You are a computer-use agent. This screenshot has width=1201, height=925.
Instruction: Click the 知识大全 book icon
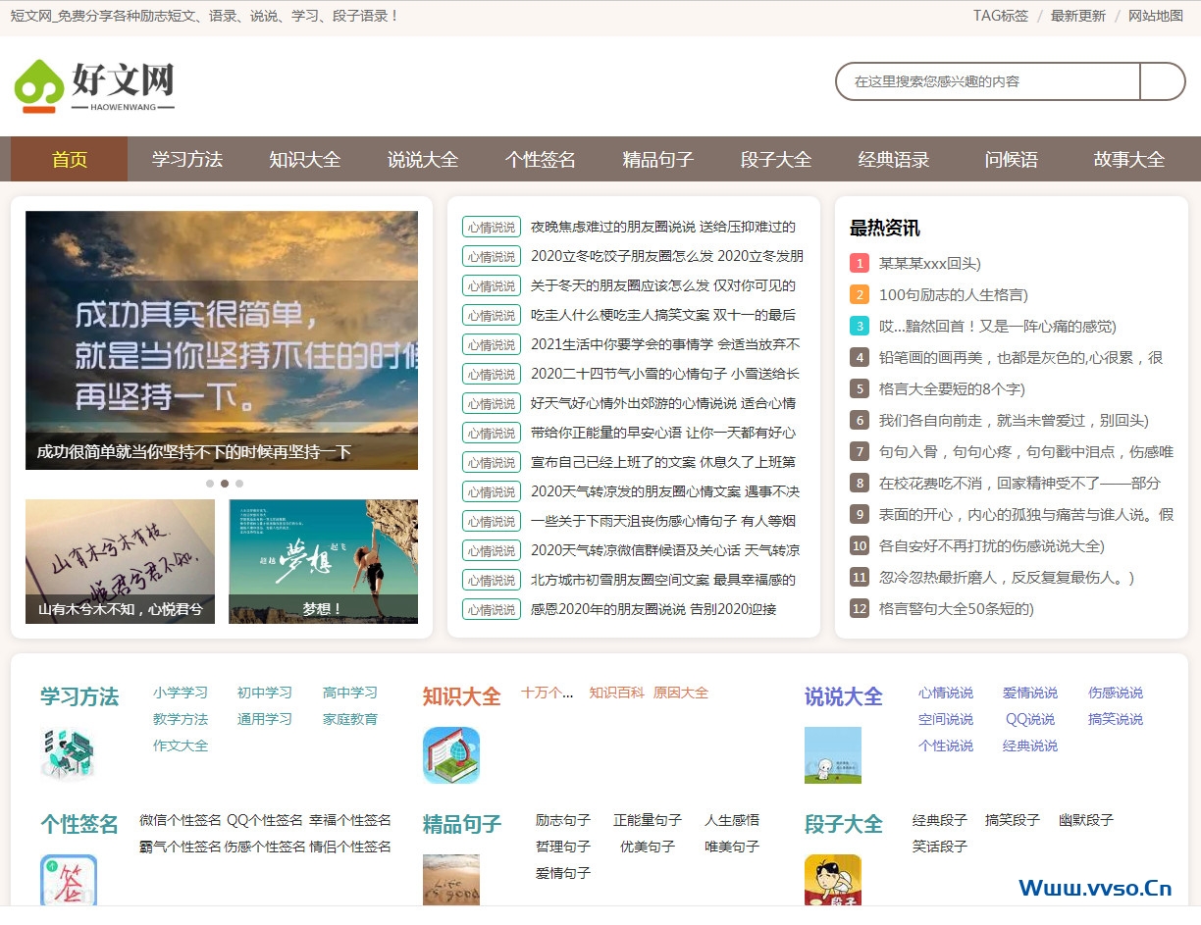(450, 755)
